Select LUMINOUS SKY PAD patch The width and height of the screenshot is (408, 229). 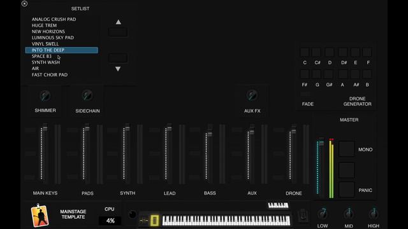(61, 38)
